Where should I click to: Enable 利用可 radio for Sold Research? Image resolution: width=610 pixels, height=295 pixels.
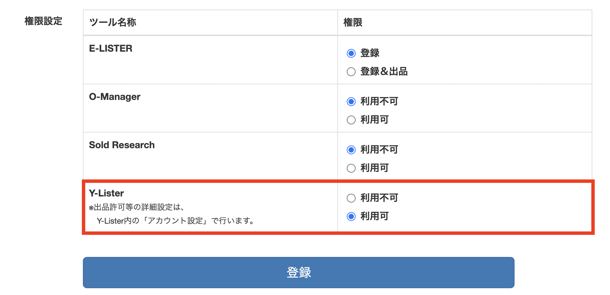(x=351, y=168)
